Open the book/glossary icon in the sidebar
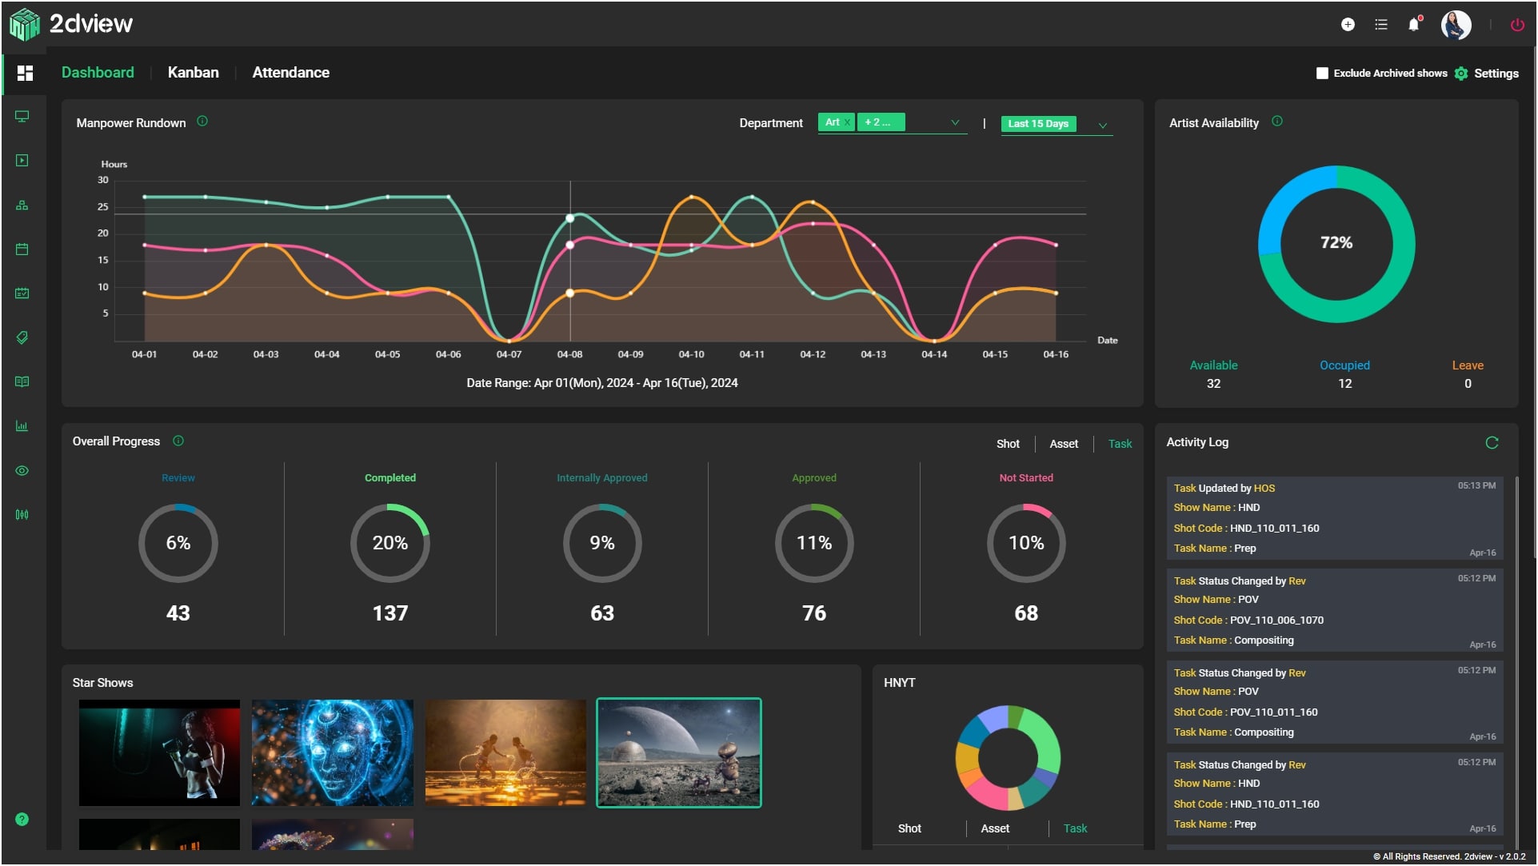1538x866 pixels. click(x=22, y=381)
